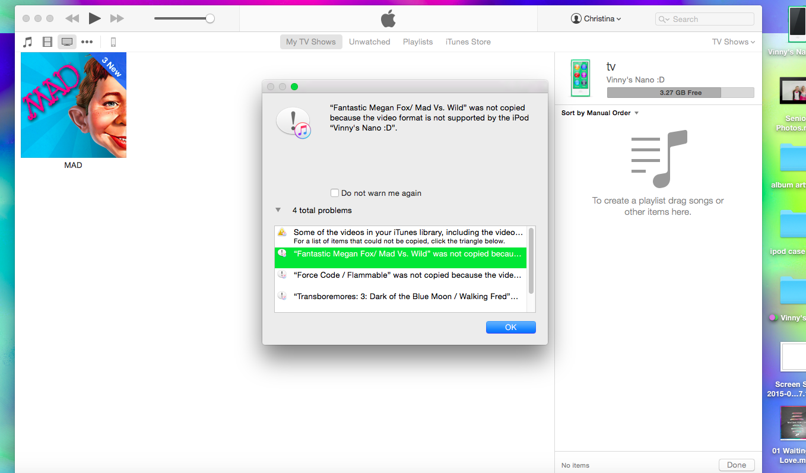Click the 'No items' status text
806x473 pixels.
(576, 465)
